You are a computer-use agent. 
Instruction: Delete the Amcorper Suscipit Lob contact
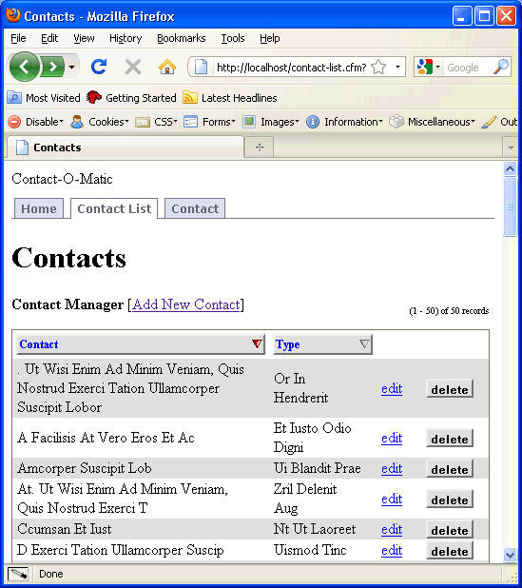click(x=450, y=469)
